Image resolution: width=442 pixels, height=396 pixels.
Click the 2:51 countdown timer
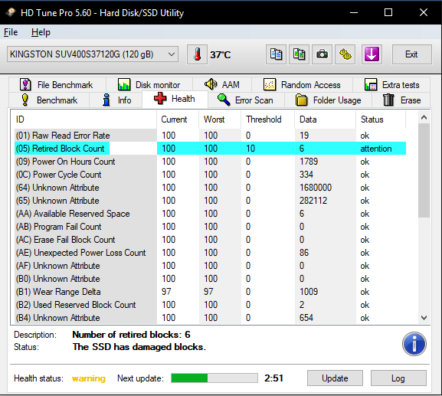(273, 378)
